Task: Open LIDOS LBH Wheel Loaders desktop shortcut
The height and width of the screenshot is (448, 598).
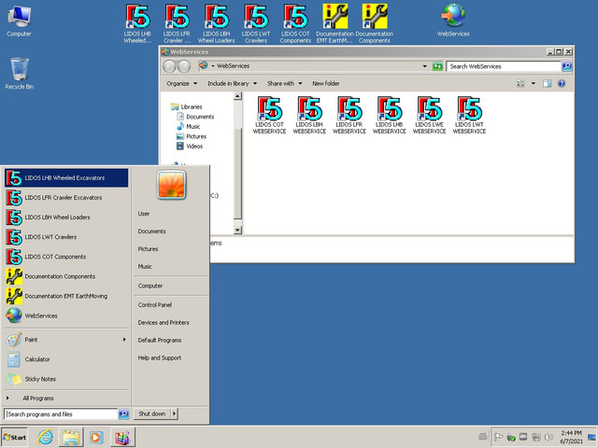Action: pyautogui.click(x=216, y=23)
